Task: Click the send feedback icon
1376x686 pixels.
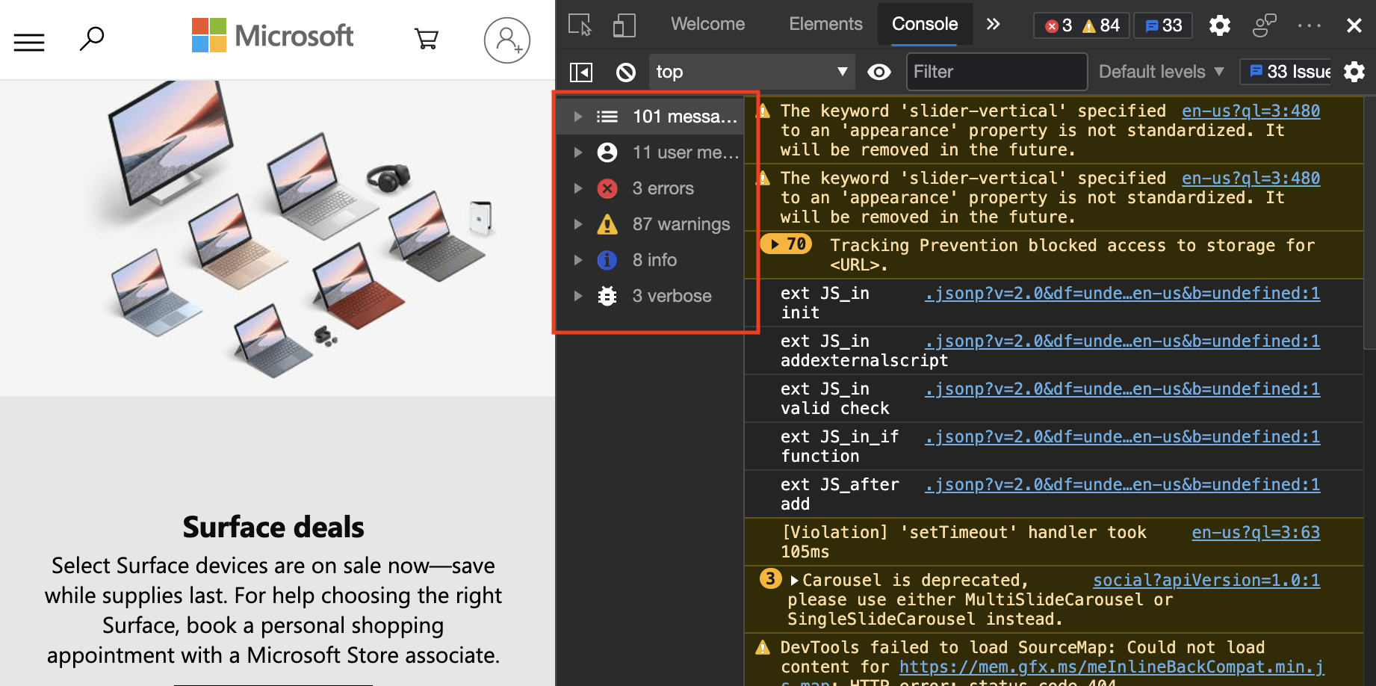Action: click(x=1264, y=25)
